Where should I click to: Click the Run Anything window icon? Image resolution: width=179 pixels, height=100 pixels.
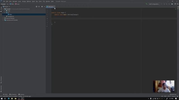[x=175, y=4]
